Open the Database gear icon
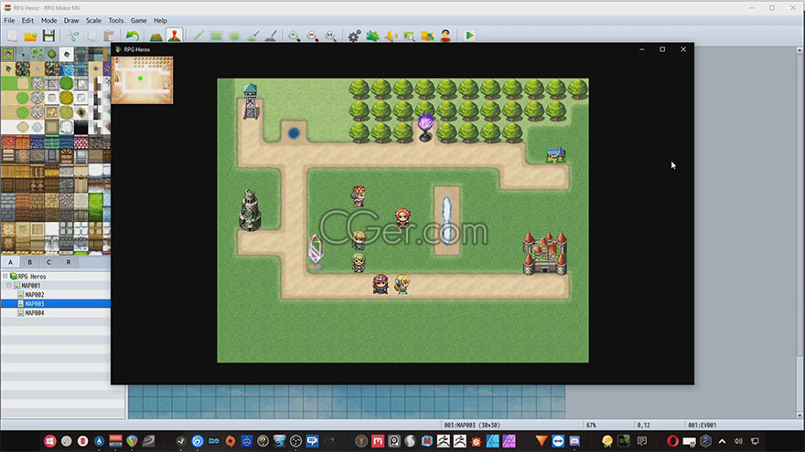Screen dimensions: 805x452 [x=354, y=36]
